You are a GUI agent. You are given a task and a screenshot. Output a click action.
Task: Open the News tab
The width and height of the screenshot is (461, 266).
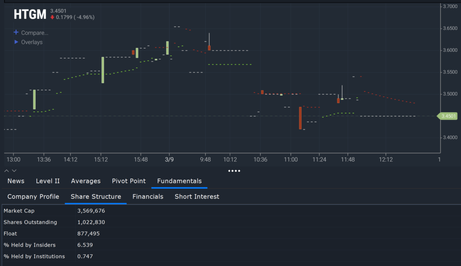(x=16, y=180)
